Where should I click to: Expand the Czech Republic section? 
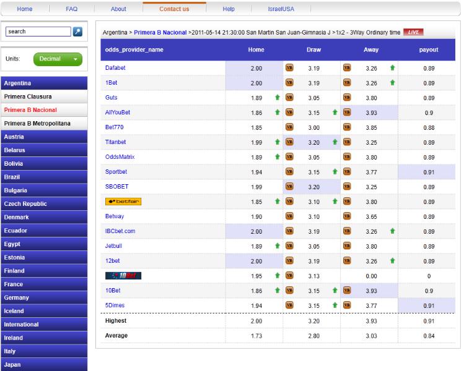[x=44, y=204]
